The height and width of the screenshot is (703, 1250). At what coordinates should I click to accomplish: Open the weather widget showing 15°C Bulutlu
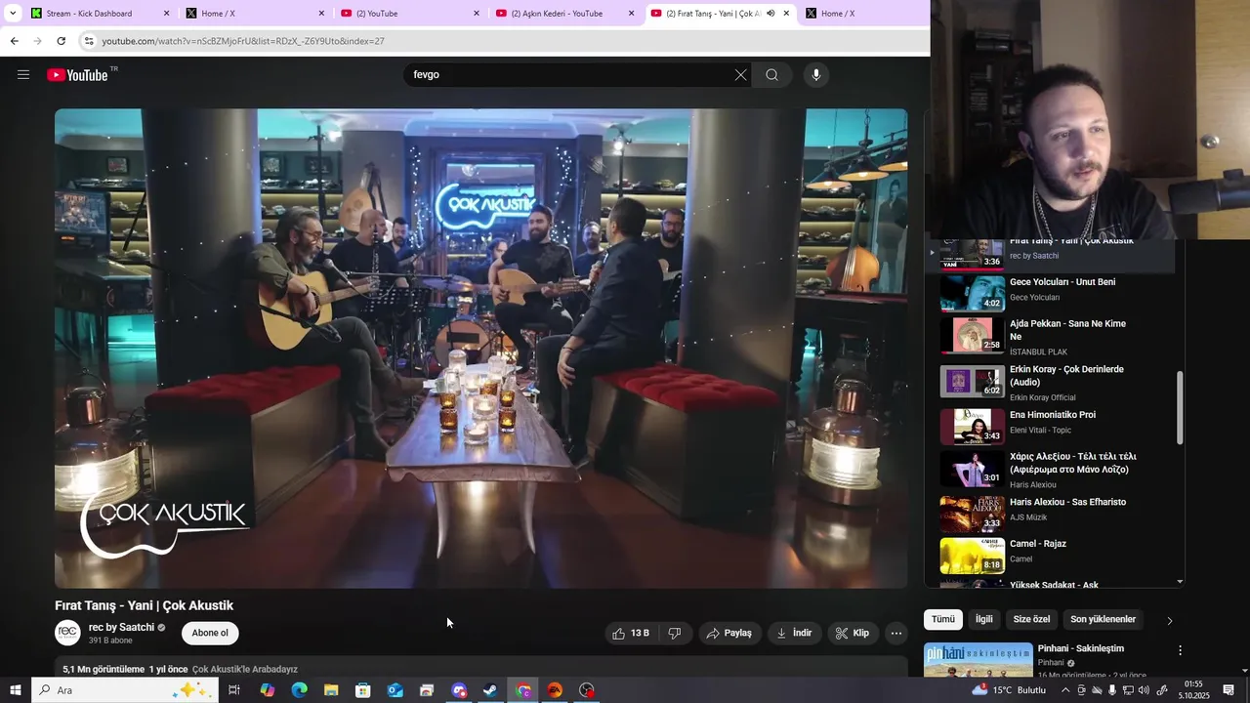pyautogui.click(x=1008, y=690)
